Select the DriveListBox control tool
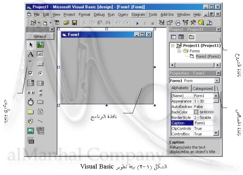The width and height of the screenshot is (243, 175). [40, 102]
